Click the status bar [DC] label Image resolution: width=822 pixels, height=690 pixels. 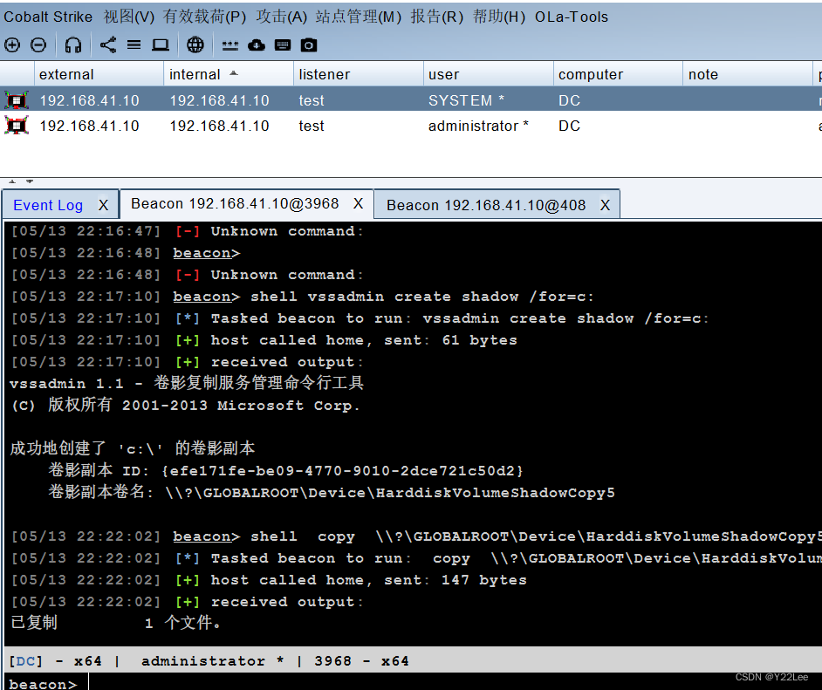coord(25,661)
